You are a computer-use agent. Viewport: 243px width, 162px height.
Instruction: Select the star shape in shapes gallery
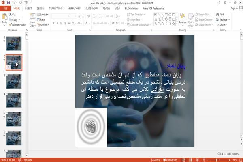173,24
